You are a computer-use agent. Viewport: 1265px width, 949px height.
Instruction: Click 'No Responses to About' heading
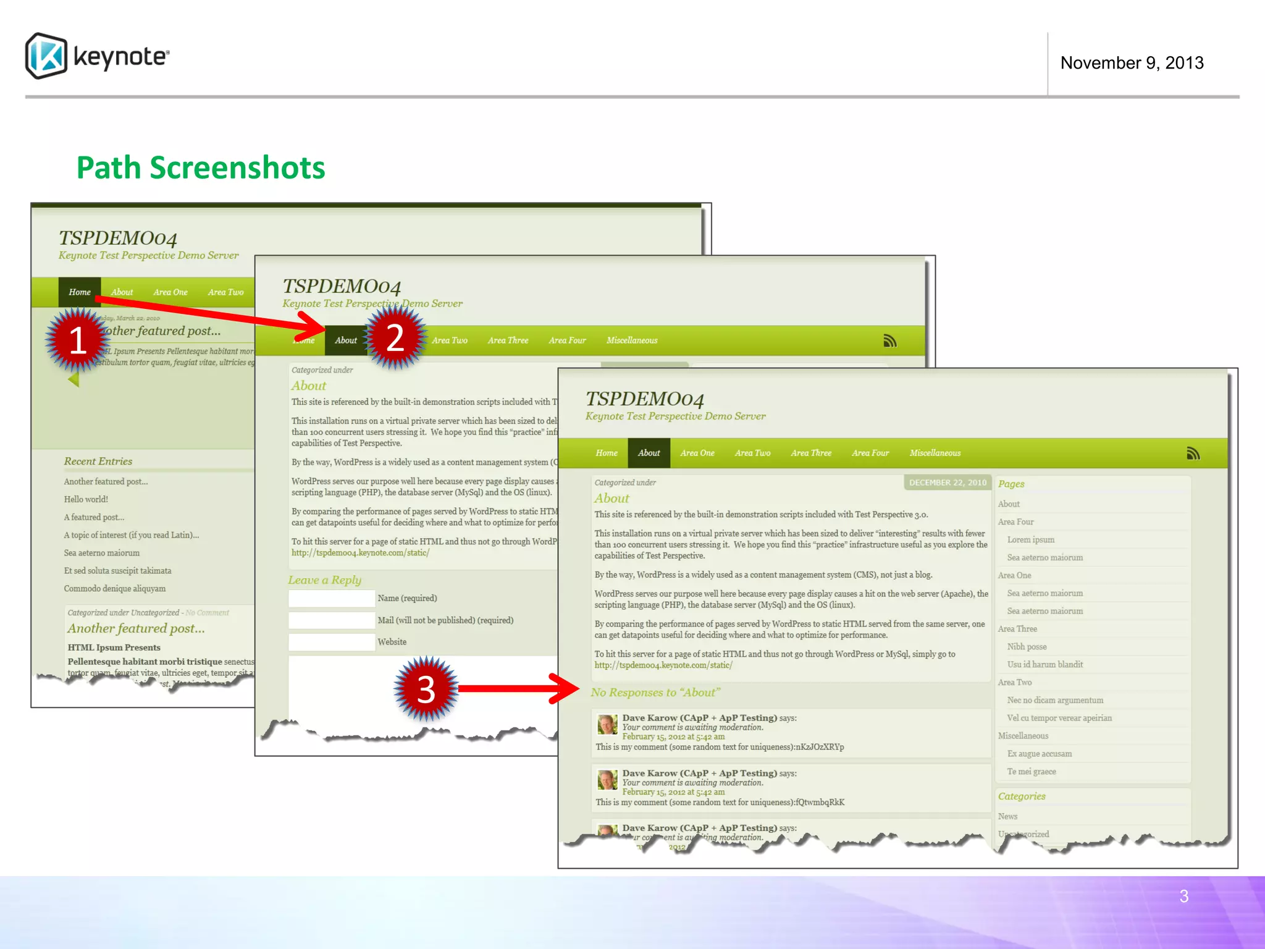(655, 693)
